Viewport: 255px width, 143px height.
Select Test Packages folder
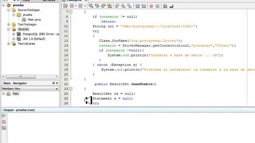(x=27, y=25)
